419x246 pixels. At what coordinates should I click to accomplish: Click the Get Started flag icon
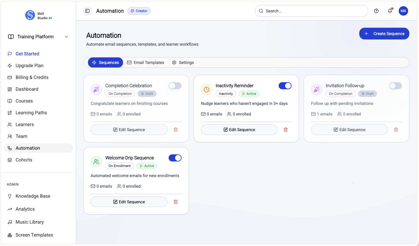click(10, 54)
